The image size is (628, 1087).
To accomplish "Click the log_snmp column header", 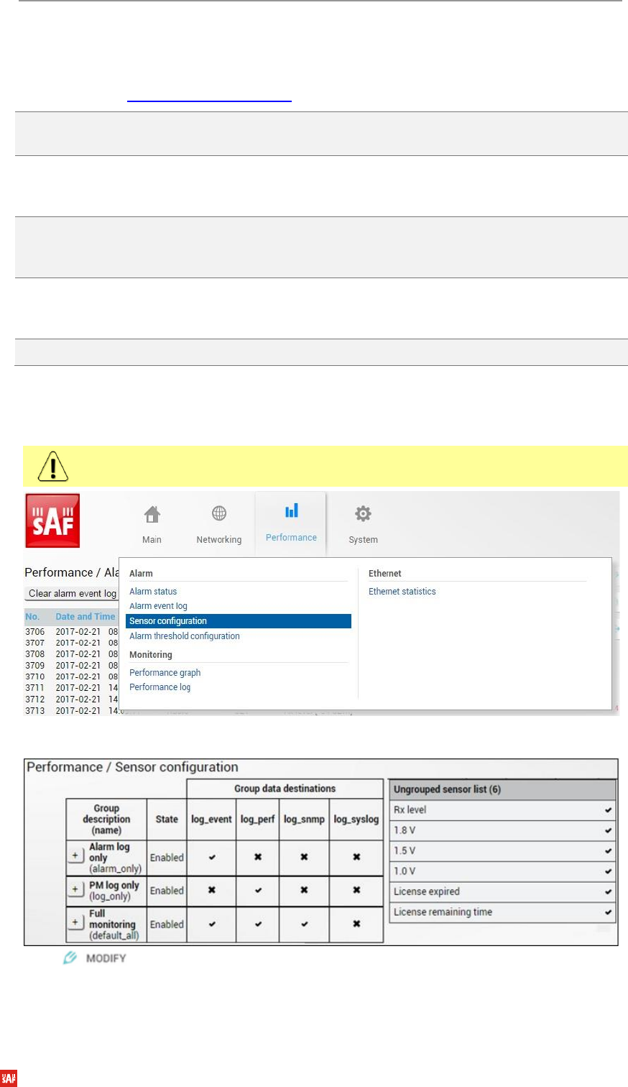I will point(304,820).
